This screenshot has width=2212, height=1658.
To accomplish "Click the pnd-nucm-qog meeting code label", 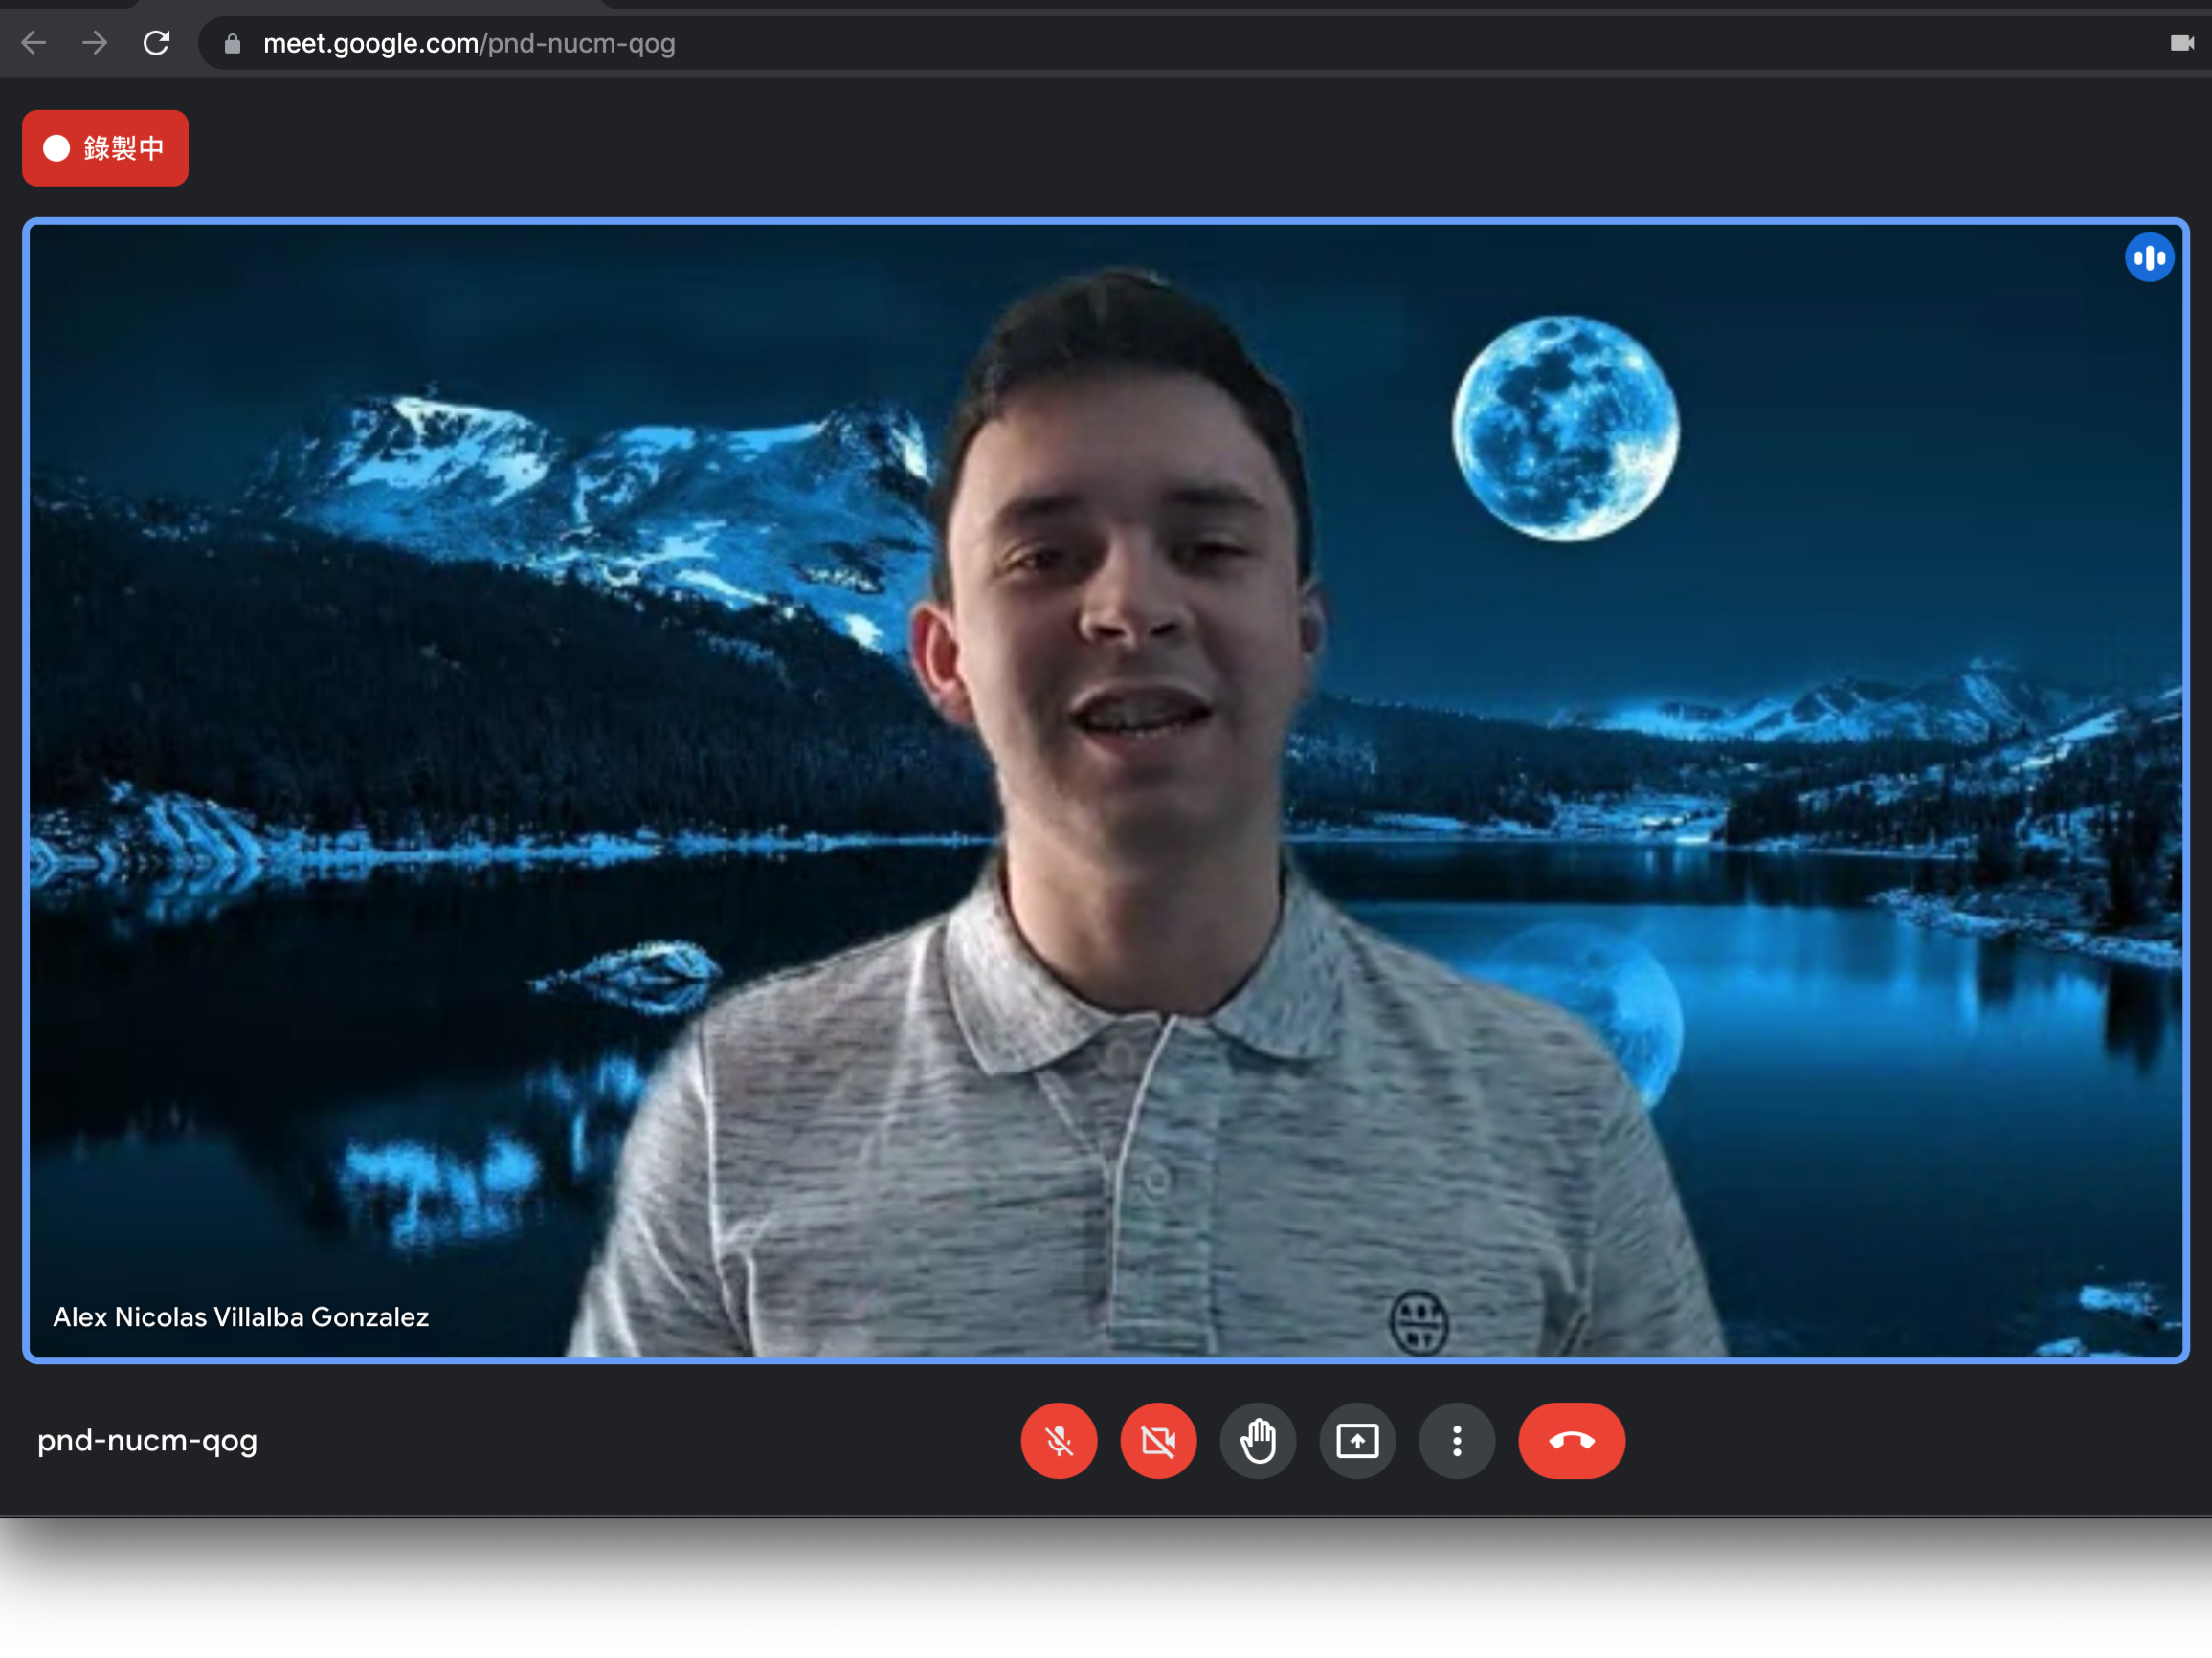I will (147, 1440).
